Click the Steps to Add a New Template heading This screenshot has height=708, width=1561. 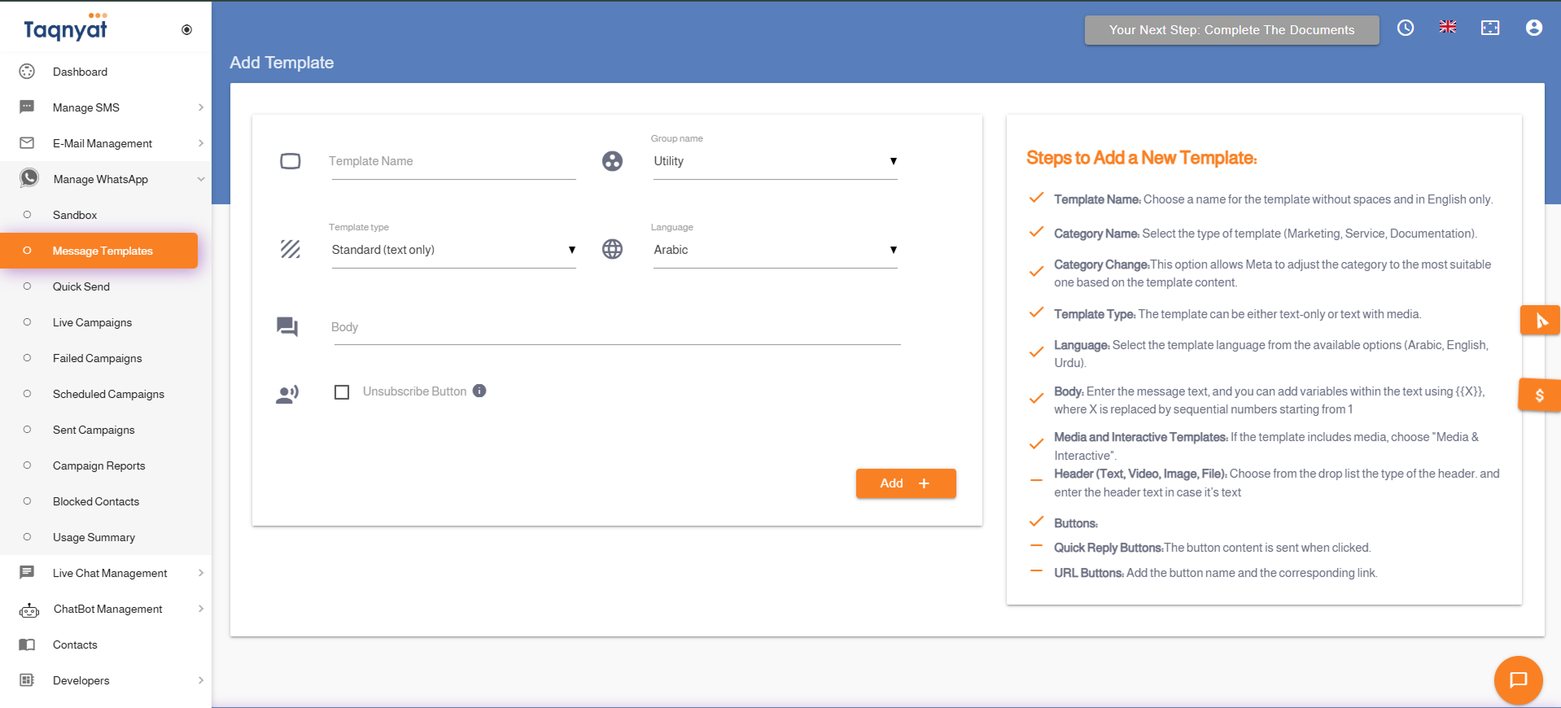click(x=1141, y=158)
